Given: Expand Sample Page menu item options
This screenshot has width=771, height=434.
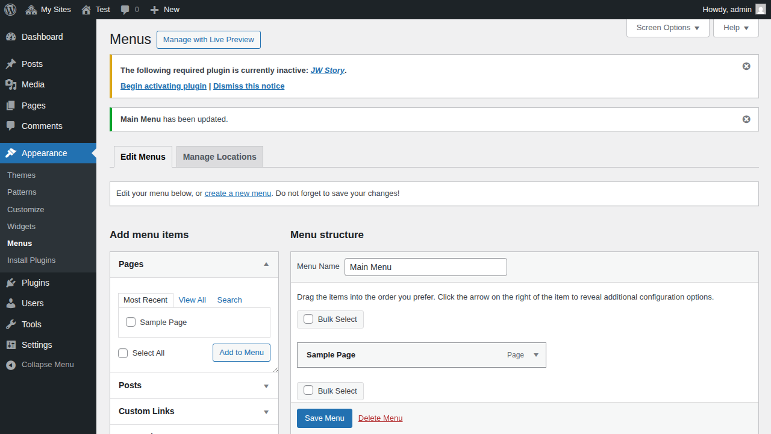Looking at the screenshot, I should pyautogui.click(x=536, y=355).
